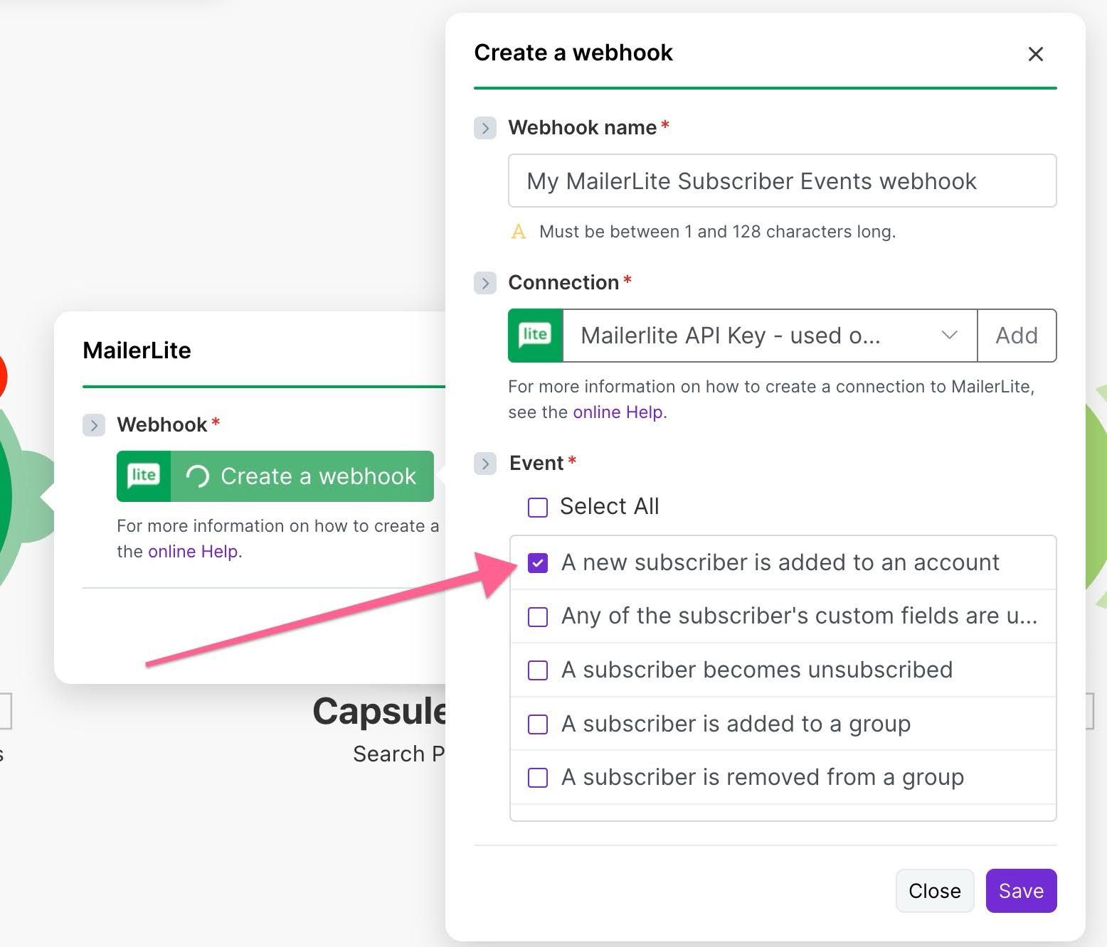Open online Help link under Connection

tap(618, 412)
